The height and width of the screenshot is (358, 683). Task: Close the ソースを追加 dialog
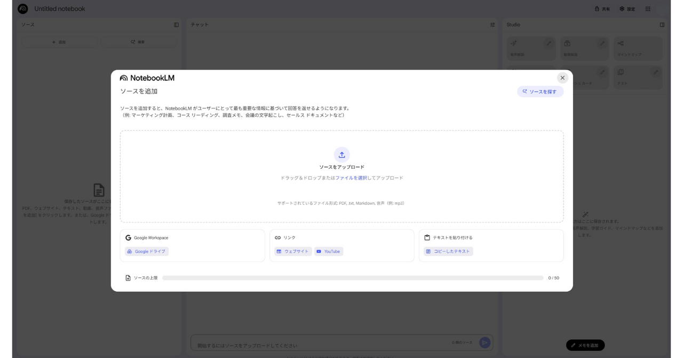(562, 78)
